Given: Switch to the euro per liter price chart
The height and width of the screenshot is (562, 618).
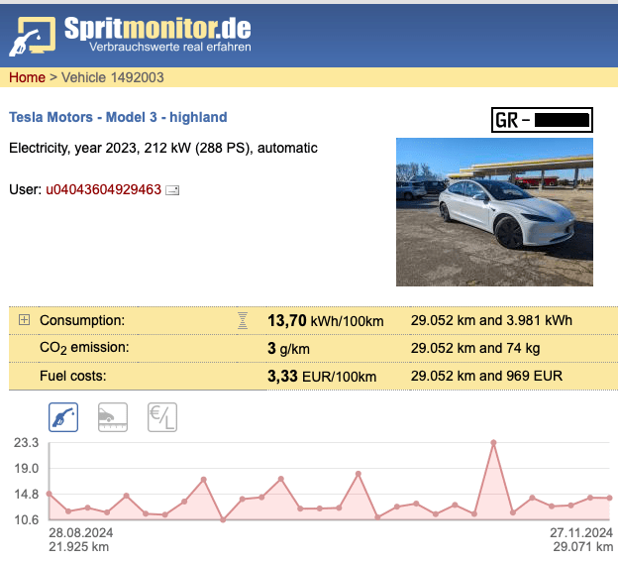Looking at the screenshot, I should [161, 417].
